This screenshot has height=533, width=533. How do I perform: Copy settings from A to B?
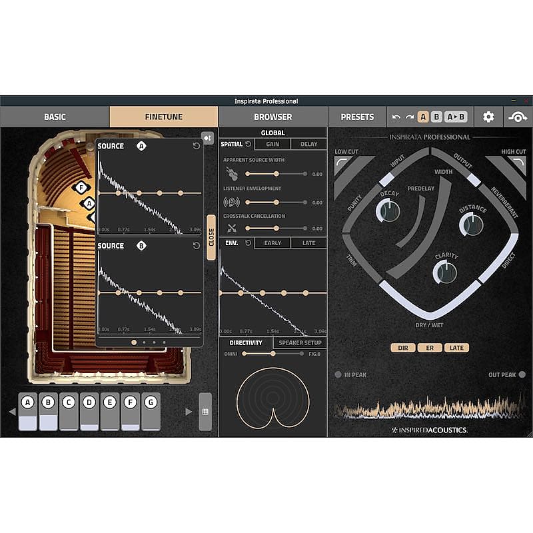coord(455,117)
